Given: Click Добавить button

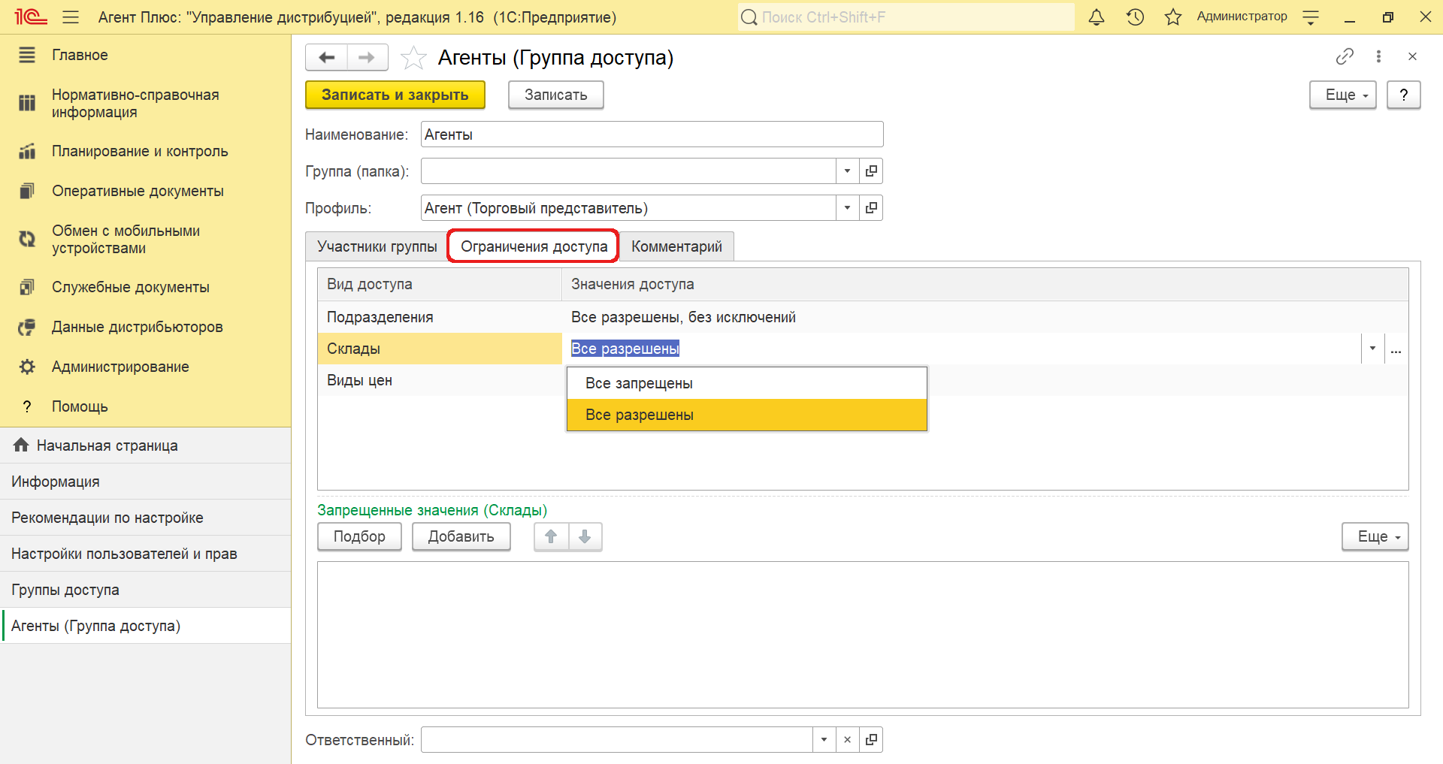Looking at the screenshot, I should (461, 536).
